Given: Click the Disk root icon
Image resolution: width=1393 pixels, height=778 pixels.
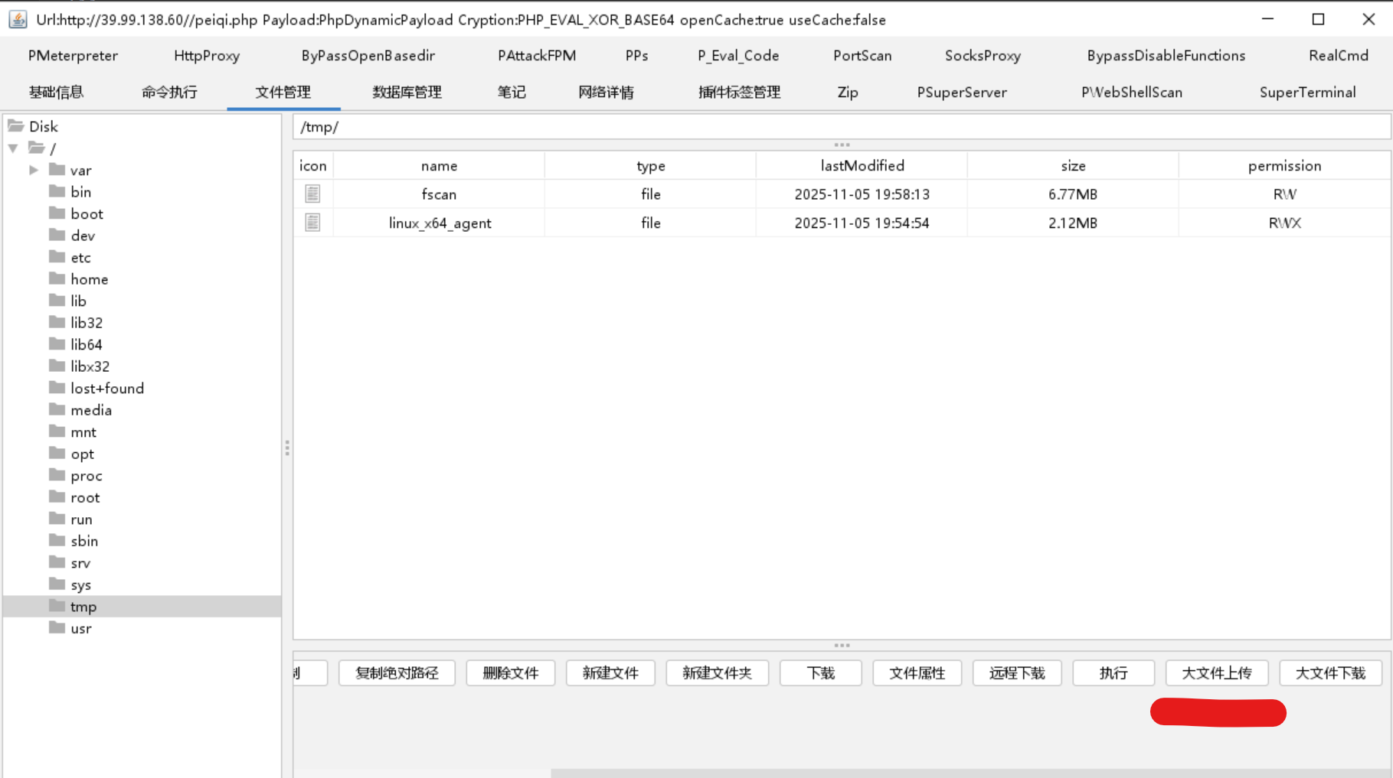Looking at the screenshot, I should pos(16,126).
